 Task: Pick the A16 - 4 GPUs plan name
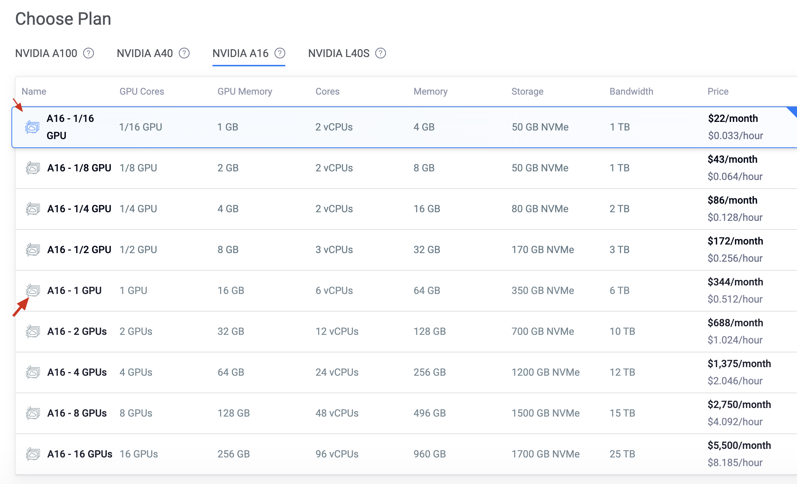pos(77,372)
